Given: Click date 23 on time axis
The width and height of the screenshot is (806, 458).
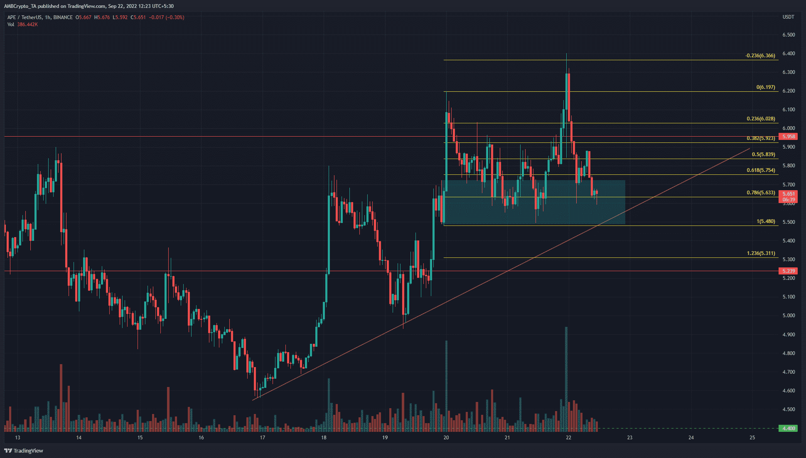Looking at the screenshot, I should (x=630, y=438).
